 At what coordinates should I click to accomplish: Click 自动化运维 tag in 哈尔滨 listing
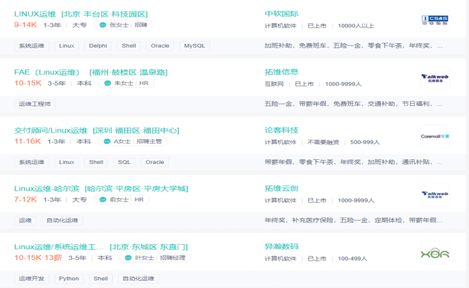pos(62,220)
